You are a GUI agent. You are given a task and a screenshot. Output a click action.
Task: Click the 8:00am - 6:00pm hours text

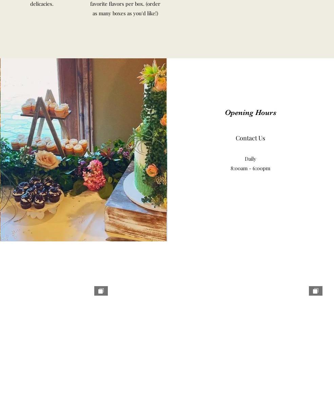(250, 168)
